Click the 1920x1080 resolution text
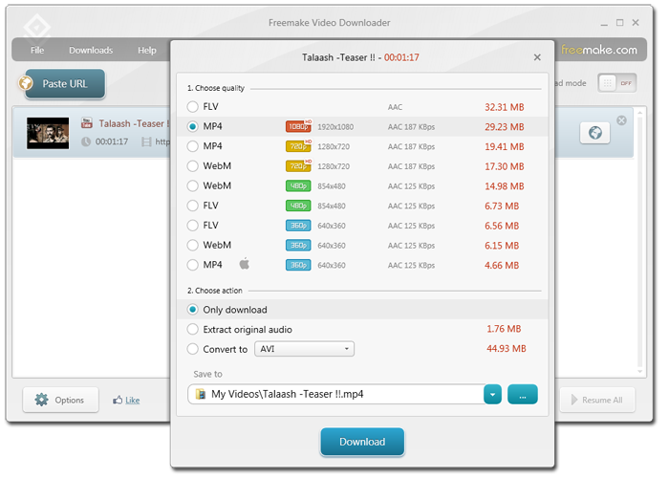669x478 pixels. [335, 127]
